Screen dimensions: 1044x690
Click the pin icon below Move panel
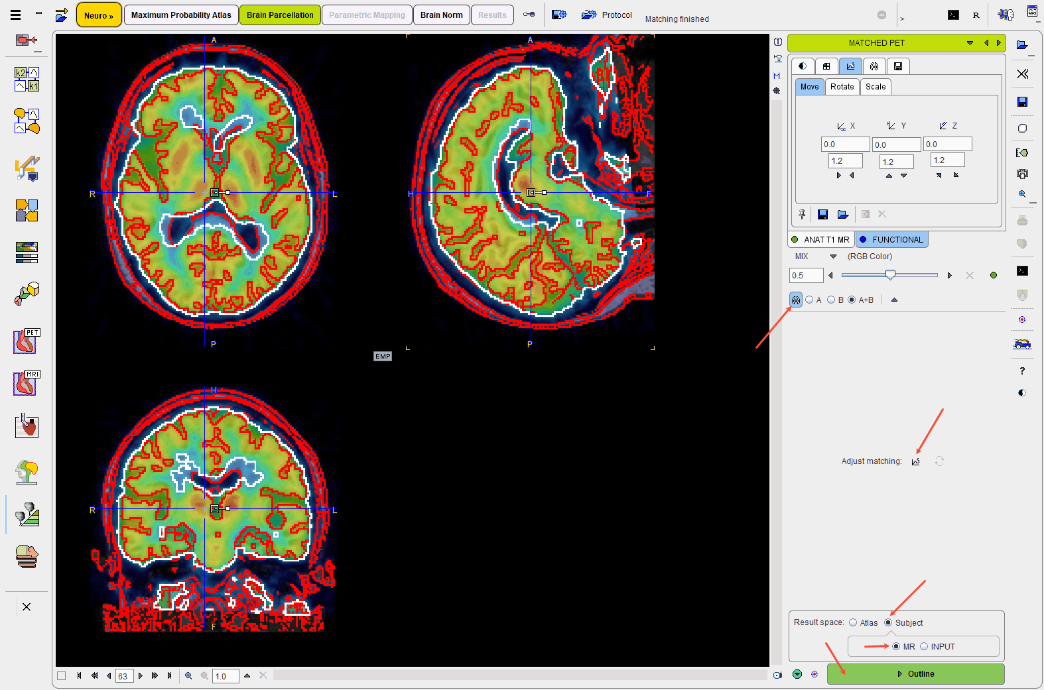point(802,214)
